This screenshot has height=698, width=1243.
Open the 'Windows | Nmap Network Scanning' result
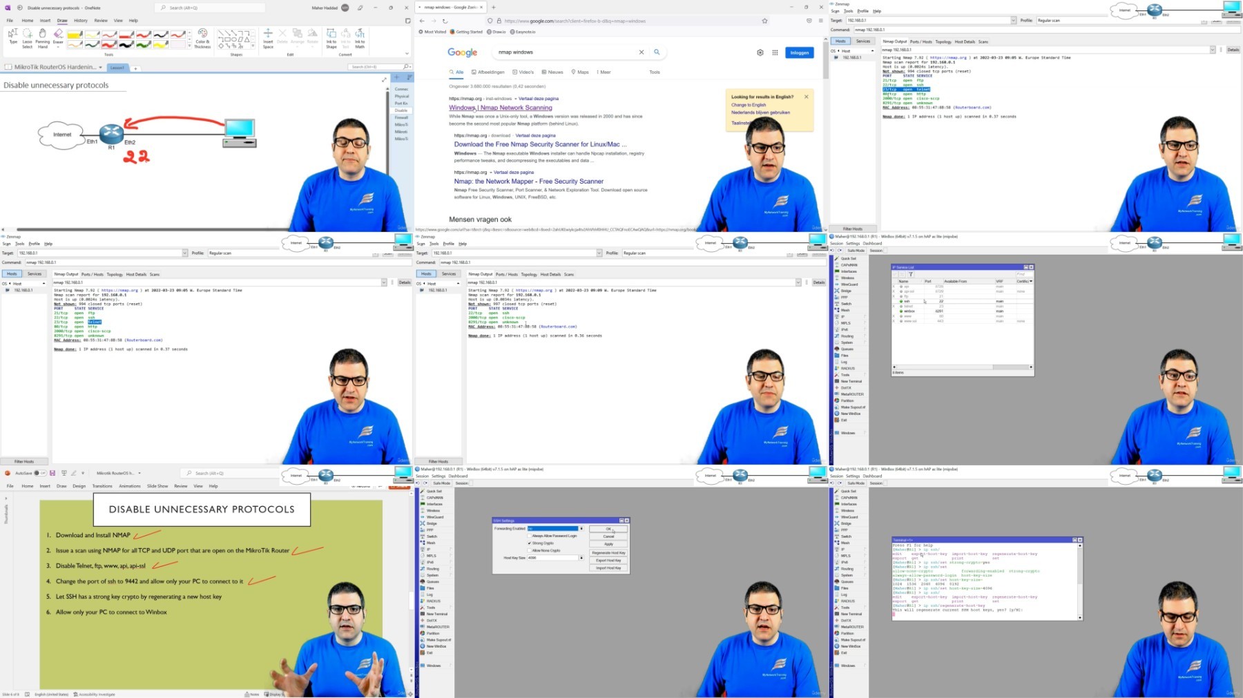[x=501, y=108]
